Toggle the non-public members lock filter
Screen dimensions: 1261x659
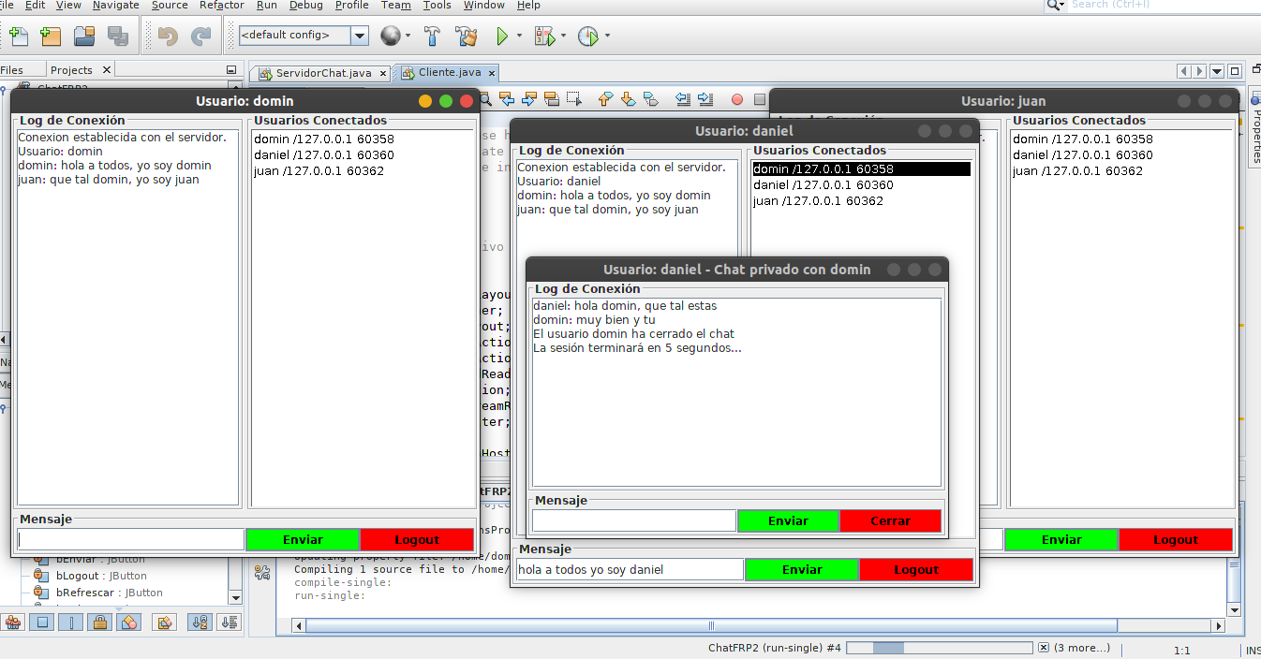tap(100, 622)
